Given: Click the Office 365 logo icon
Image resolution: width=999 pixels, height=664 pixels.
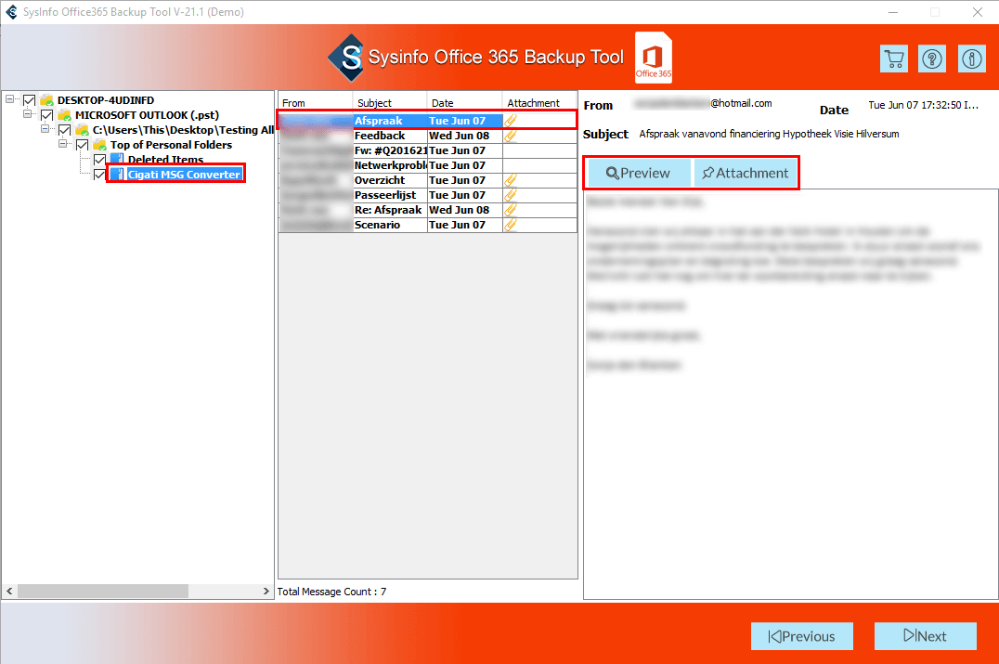Looking at the screenshot, I should coord(653,59).
